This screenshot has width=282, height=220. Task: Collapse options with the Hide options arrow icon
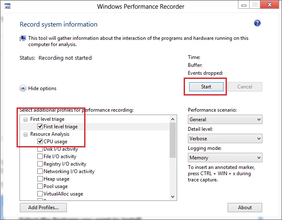[x=23, y=88]
